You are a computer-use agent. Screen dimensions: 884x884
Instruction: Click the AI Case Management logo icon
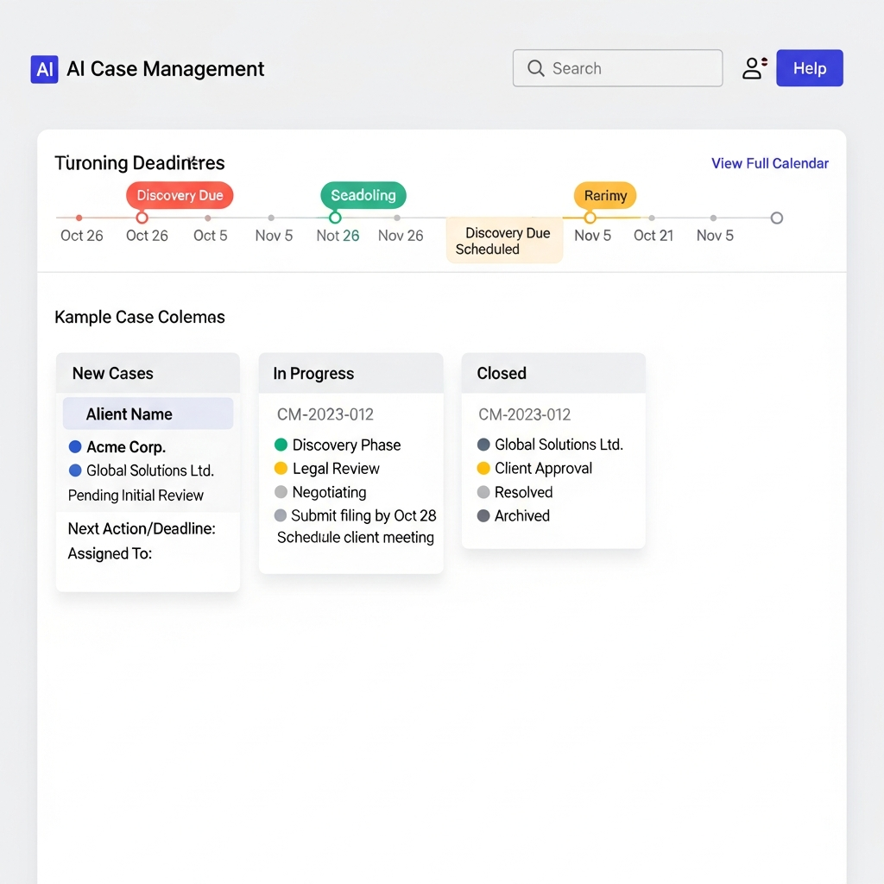[44, 69]
